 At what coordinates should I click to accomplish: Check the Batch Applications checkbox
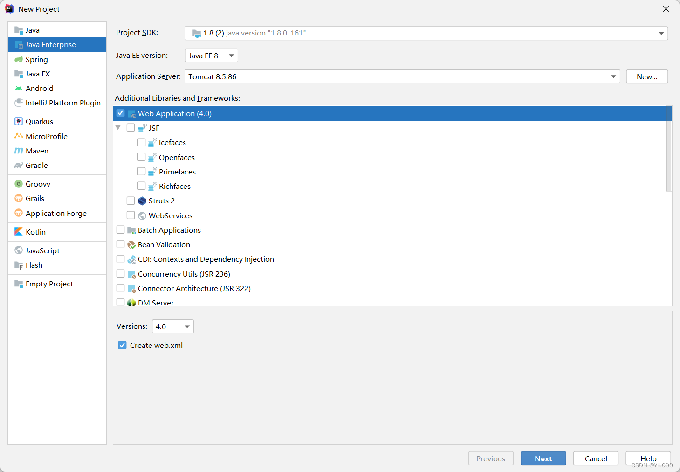coord(121,230)
